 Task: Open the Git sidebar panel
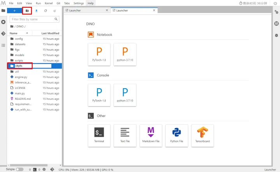3,34
